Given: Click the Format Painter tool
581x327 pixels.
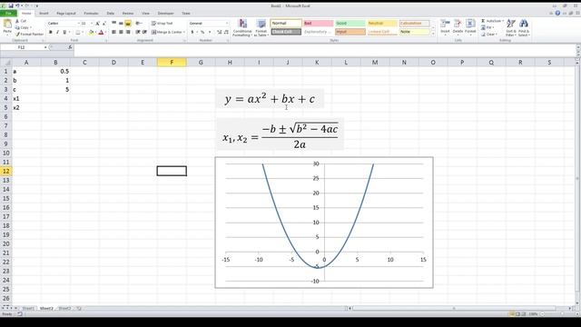Looking at the screenshot, I should tap(29, 35).
